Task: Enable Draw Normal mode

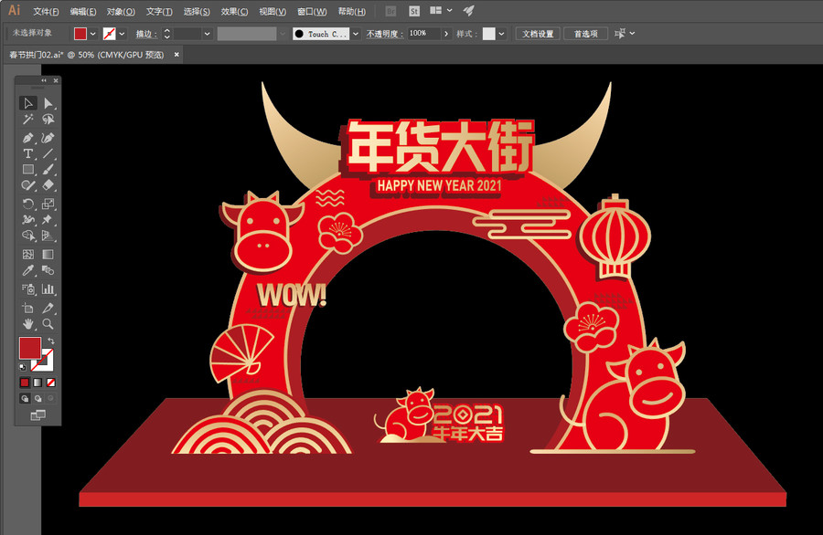Action: click(x=25, y=398)
